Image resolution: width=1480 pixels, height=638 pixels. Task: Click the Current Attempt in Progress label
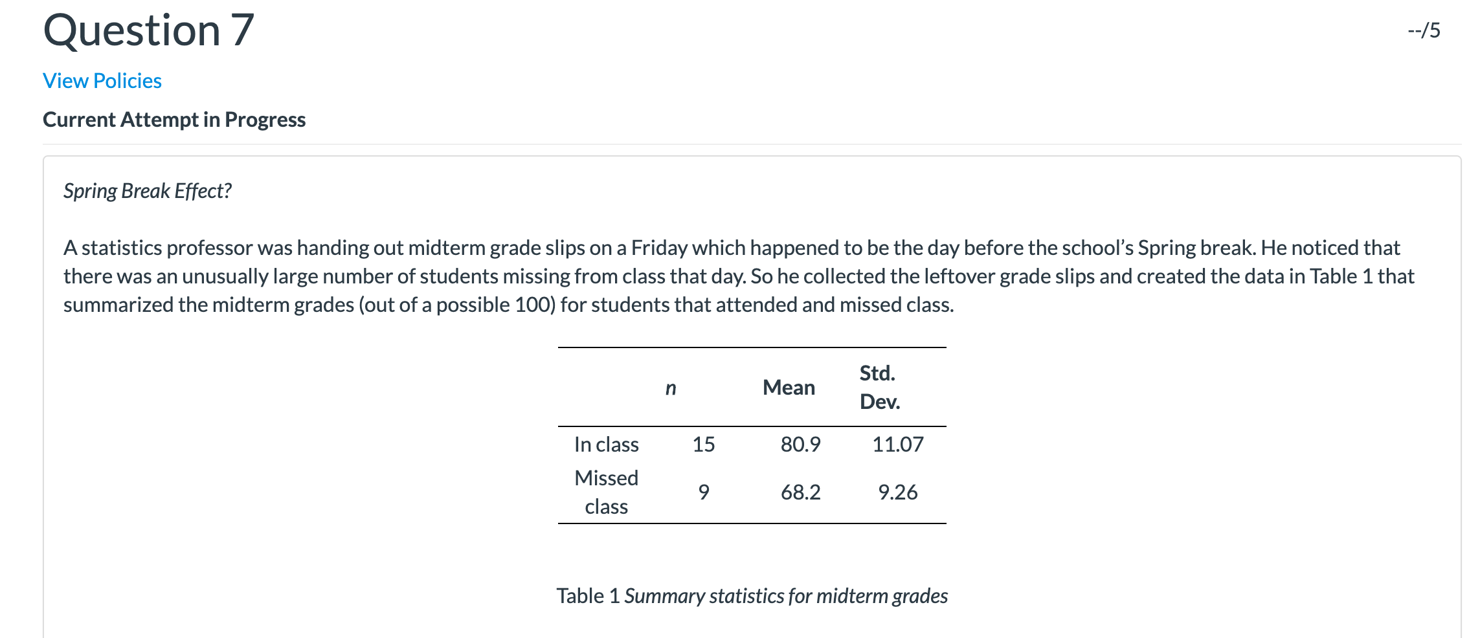[x=174, y=120]
